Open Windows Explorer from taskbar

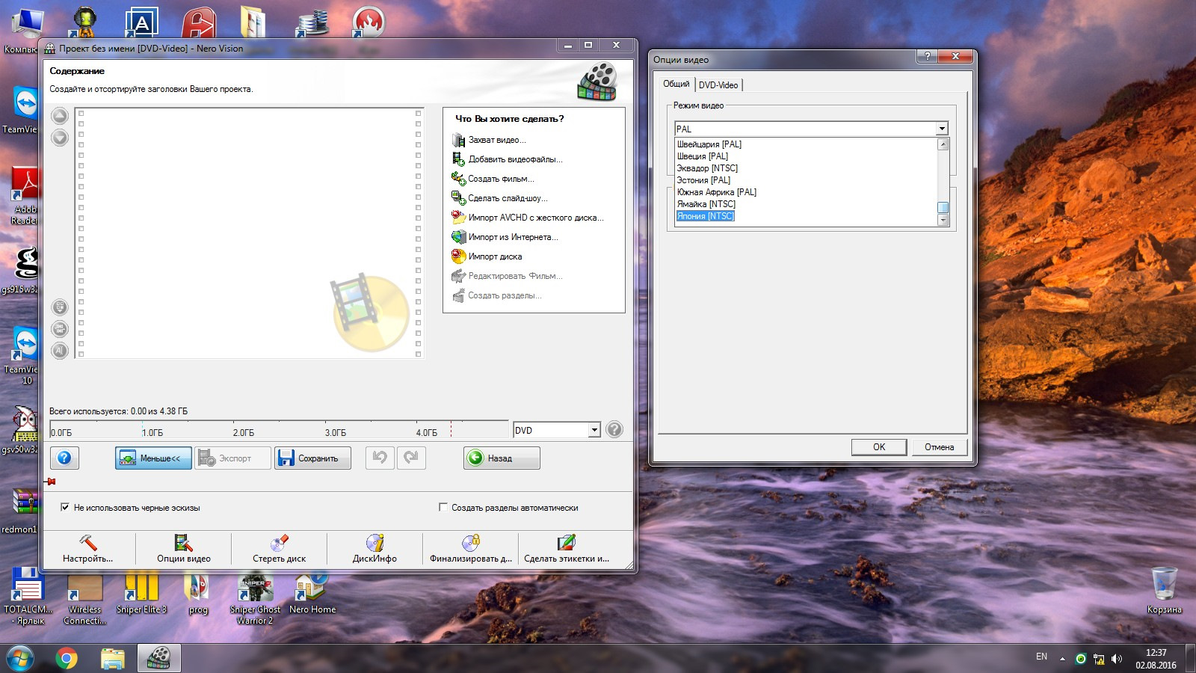113,659
